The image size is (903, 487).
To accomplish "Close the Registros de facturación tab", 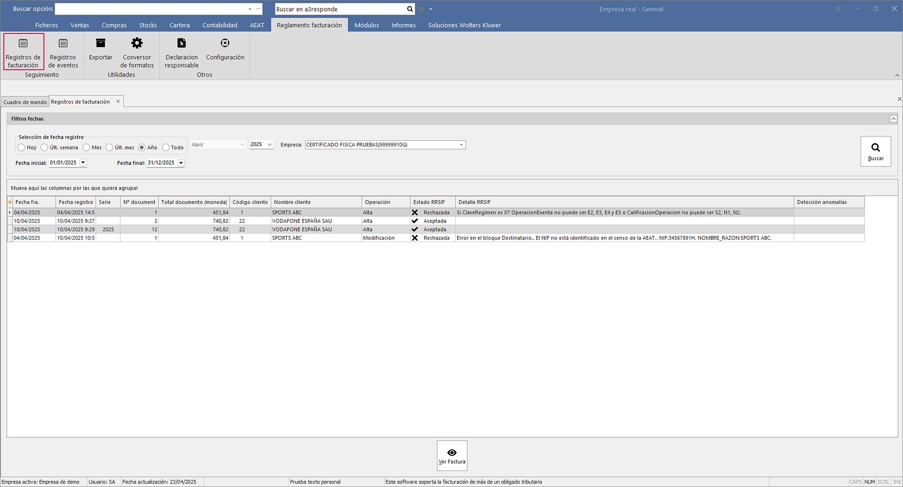I will click(x=118, y=101).
